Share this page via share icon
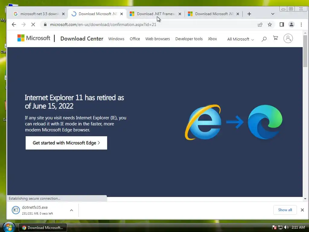This screenshot has height=232, width=309. pos(260,24)
